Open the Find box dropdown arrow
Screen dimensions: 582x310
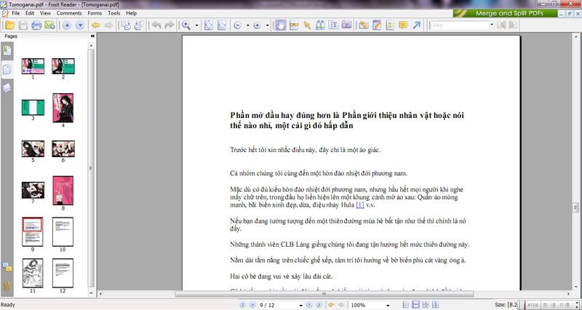click(492, 25)
